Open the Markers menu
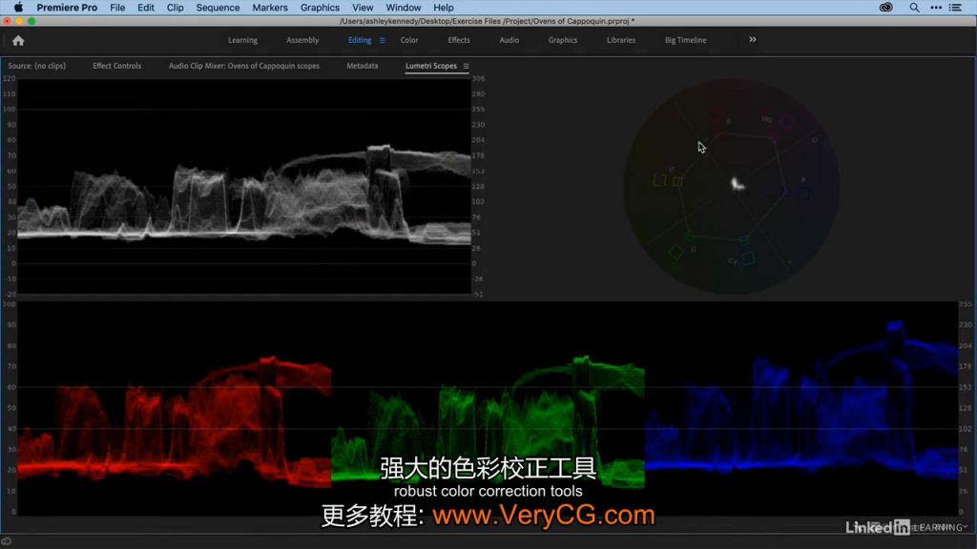Screen dimensions: 977x549 pos(270,8)
